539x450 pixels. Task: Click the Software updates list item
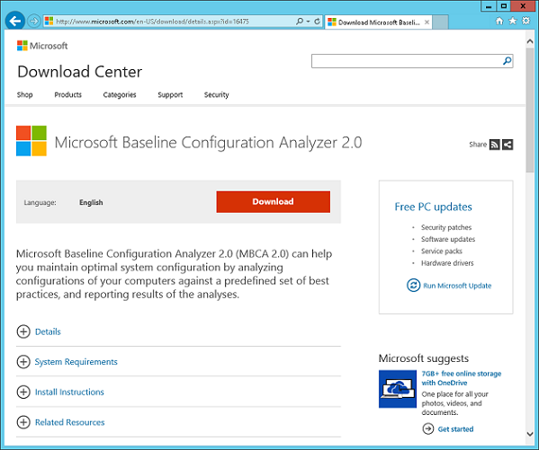(x=448, y=239)
